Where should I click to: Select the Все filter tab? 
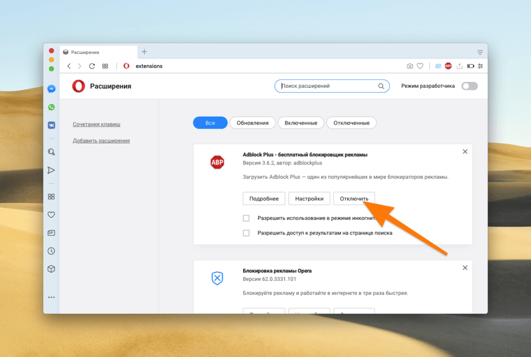pyautogui.click(x=211, y=122)
